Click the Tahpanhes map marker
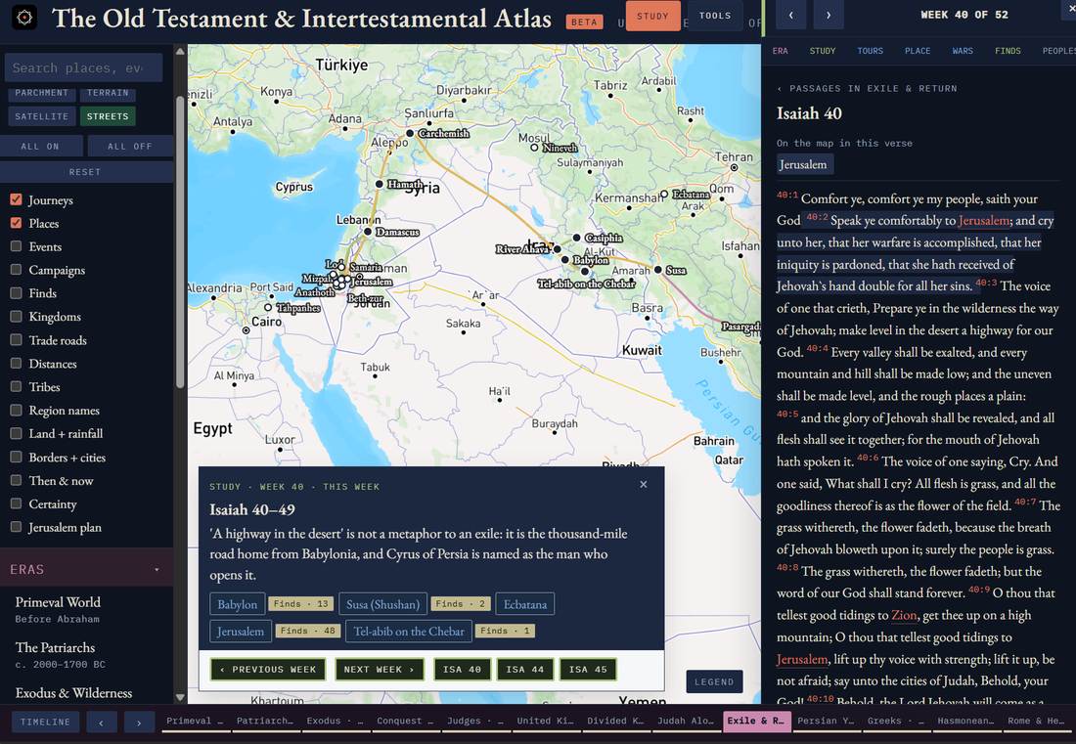This screenshot has height=744, width=1076. [268, 307]
